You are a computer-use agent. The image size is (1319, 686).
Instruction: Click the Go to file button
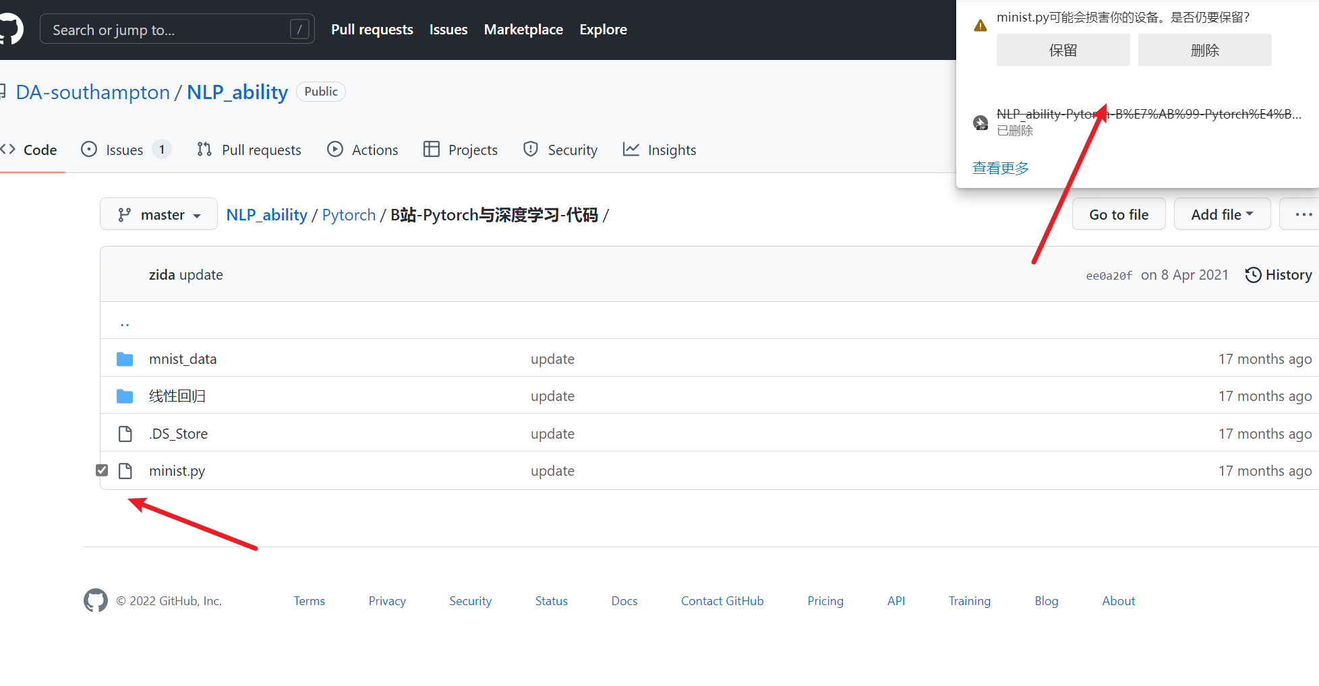point(1119,214)
